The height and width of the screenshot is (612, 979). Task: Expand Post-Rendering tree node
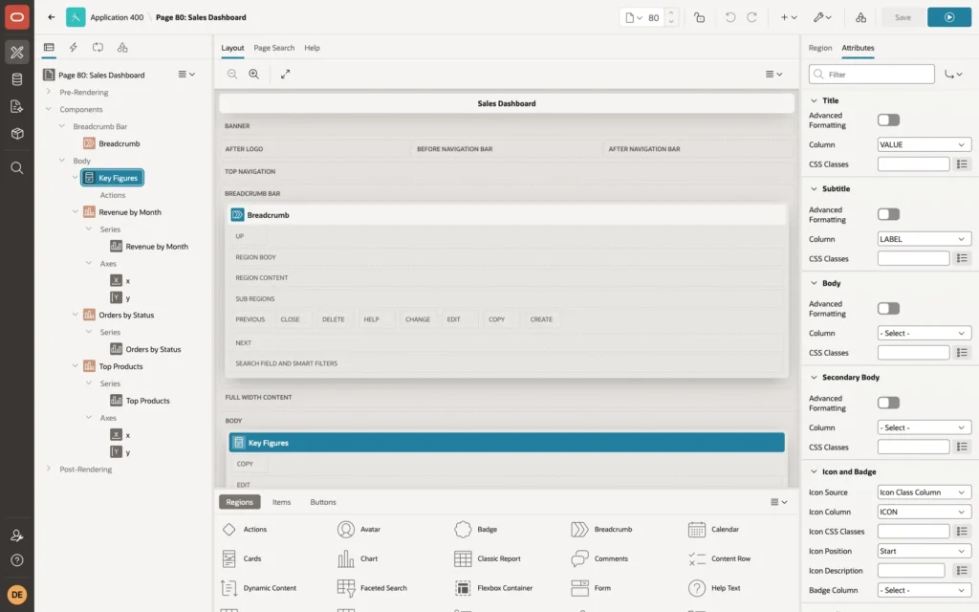(x=48, y=469)
